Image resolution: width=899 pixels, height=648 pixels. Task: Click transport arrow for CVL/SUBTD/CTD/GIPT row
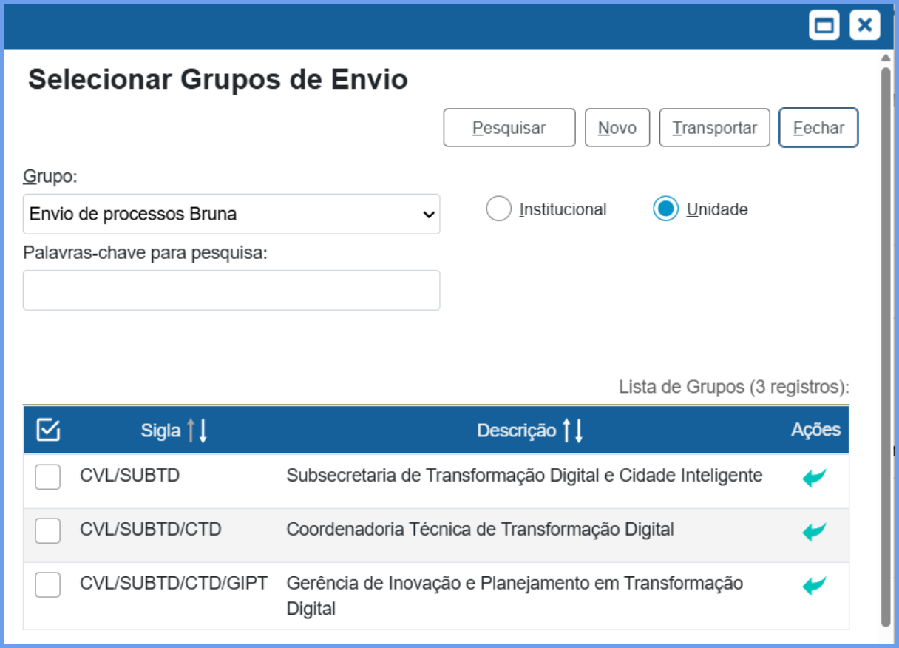pos(814,586)
